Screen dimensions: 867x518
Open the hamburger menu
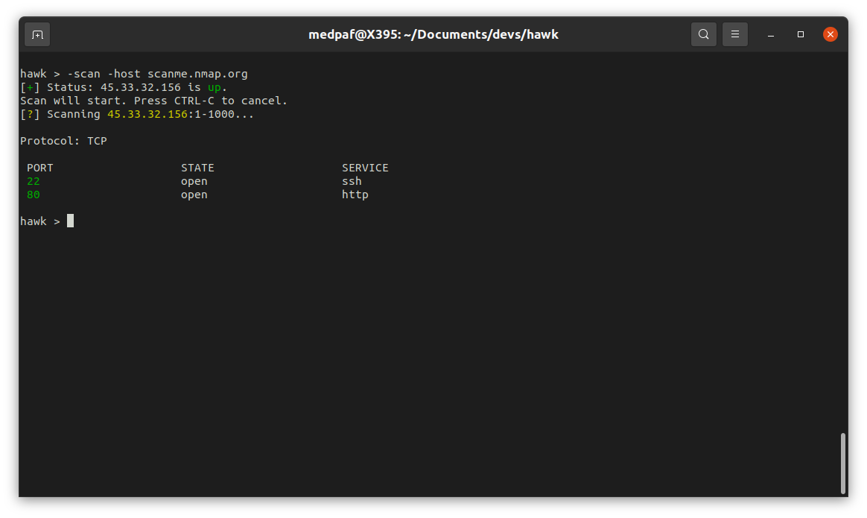[x=735, y=34]
